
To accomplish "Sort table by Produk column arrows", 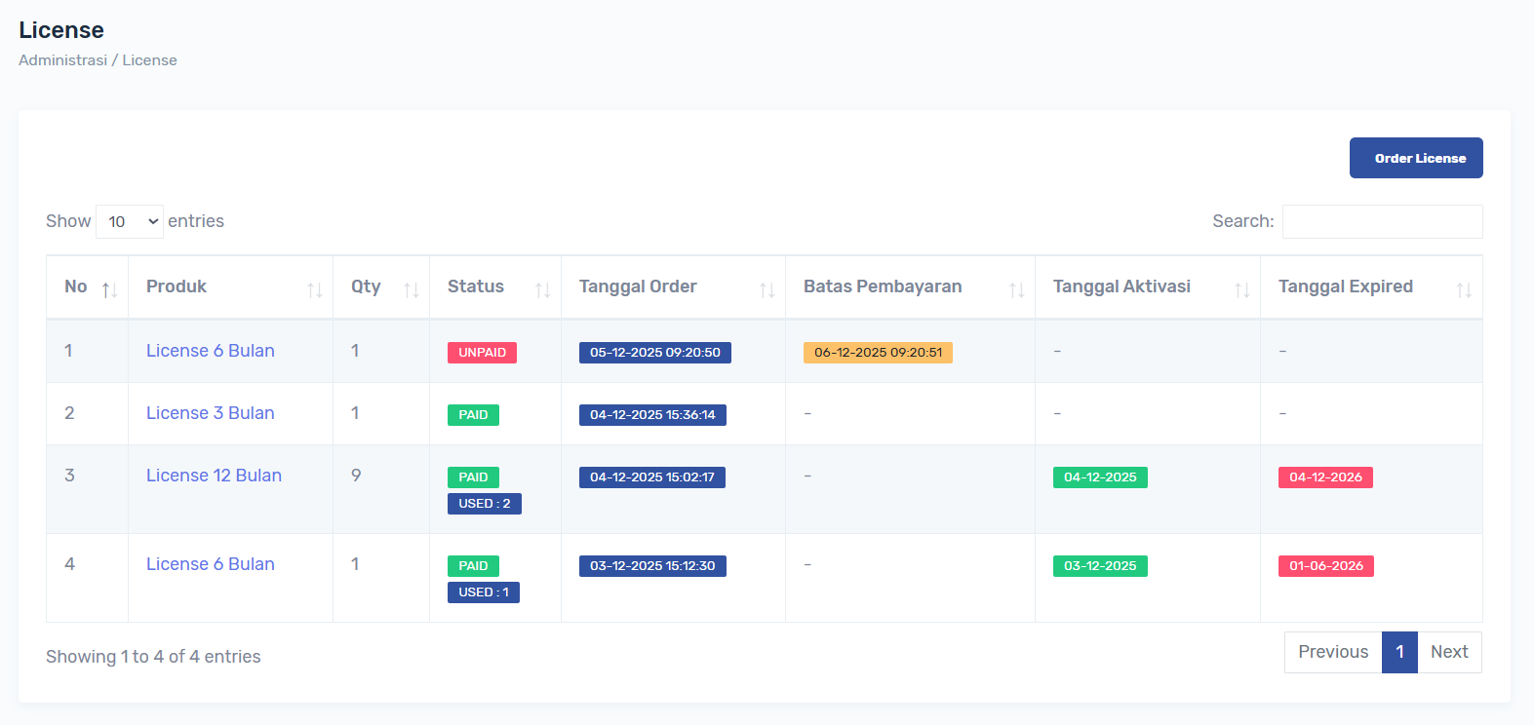I will pyautogui.click(x=314, y=289).
